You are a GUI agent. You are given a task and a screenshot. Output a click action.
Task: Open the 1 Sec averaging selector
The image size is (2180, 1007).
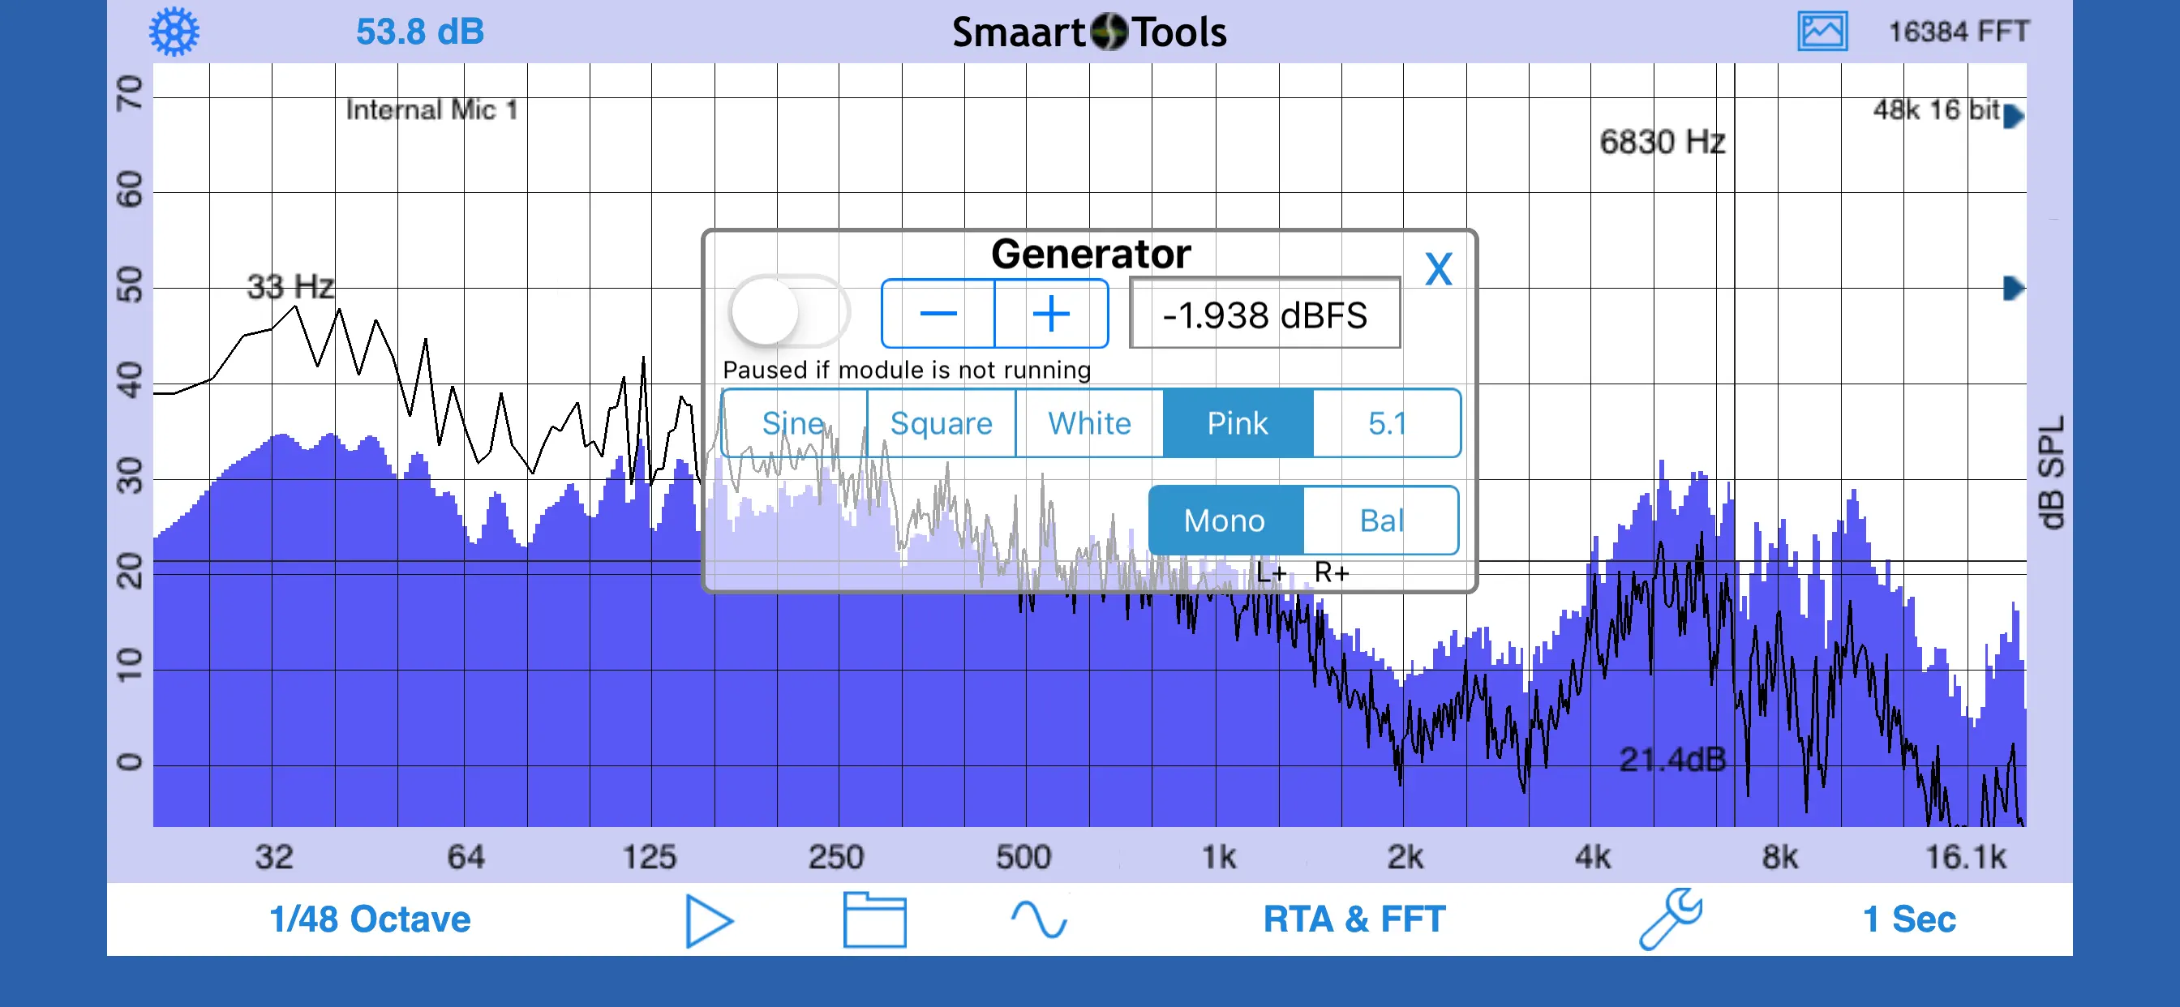point(1908,919)
